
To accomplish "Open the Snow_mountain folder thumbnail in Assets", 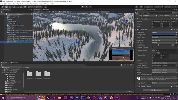I will (x=47, y=74).
